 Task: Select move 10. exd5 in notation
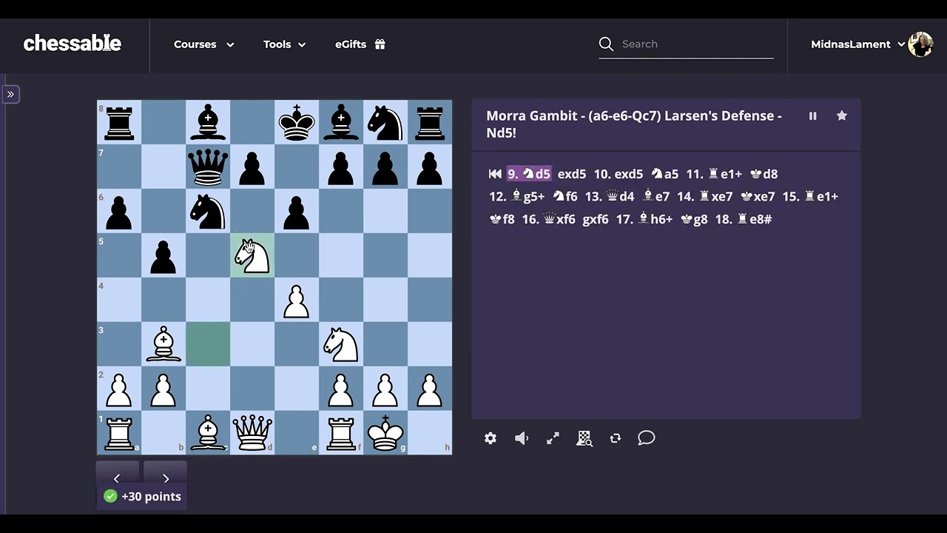click(x=619, y=174)
